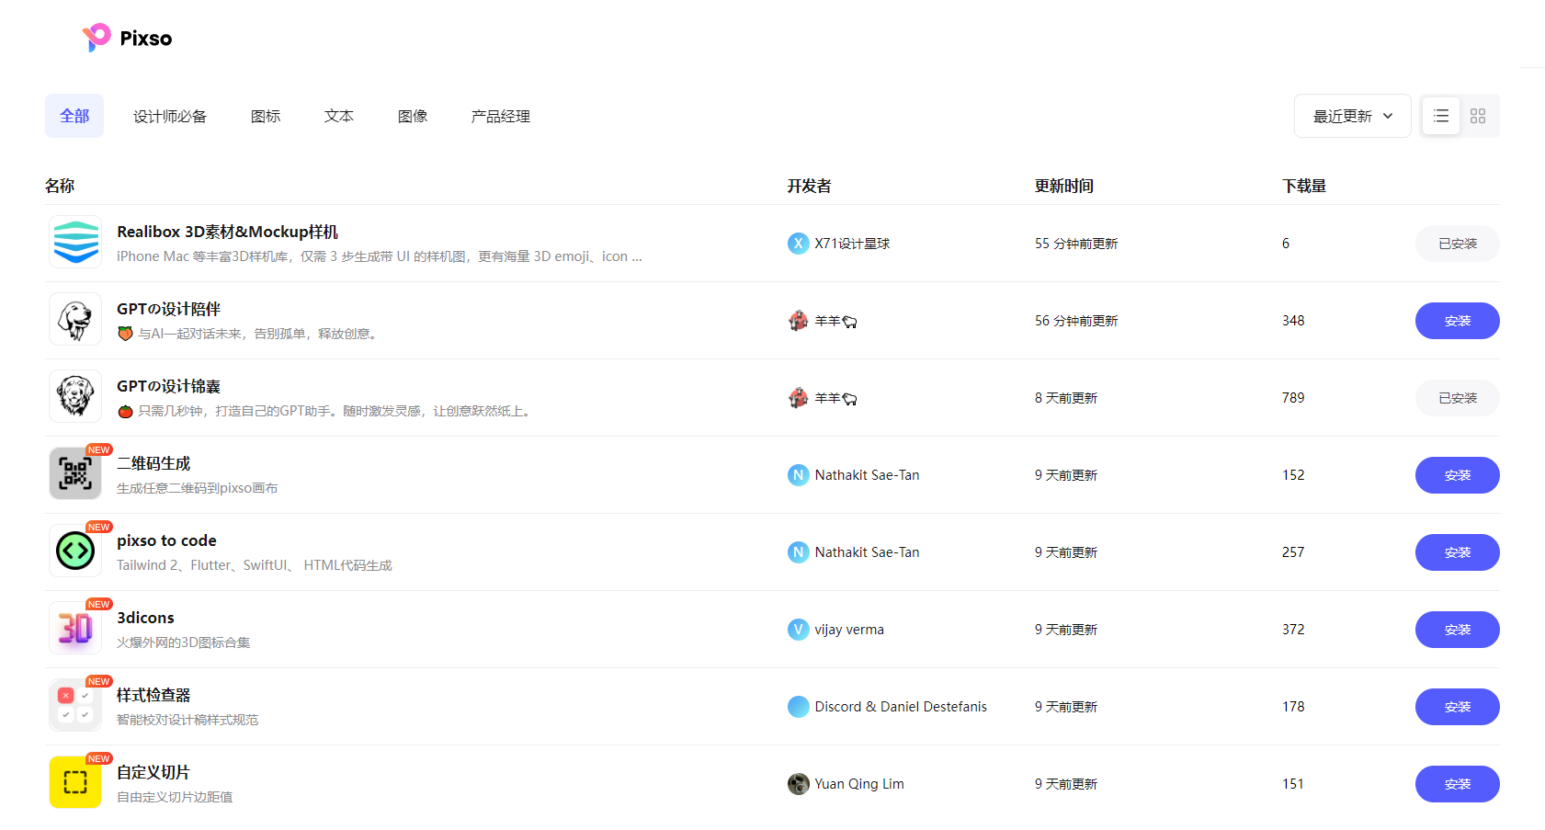Select the 文本 category tab
The height and width of the screenshot is (830, 1545).
(339, 117)
